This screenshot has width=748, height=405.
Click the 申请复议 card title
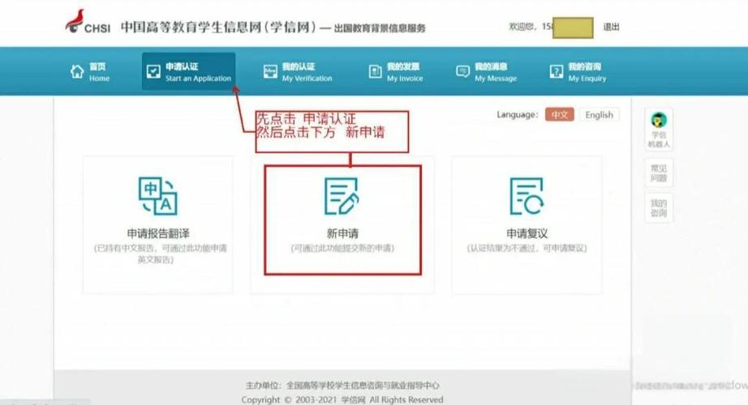[527, 233]
